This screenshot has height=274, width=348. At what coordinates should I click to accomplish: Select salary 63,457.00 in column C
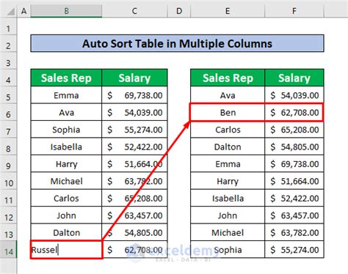(x=134, y=215)
